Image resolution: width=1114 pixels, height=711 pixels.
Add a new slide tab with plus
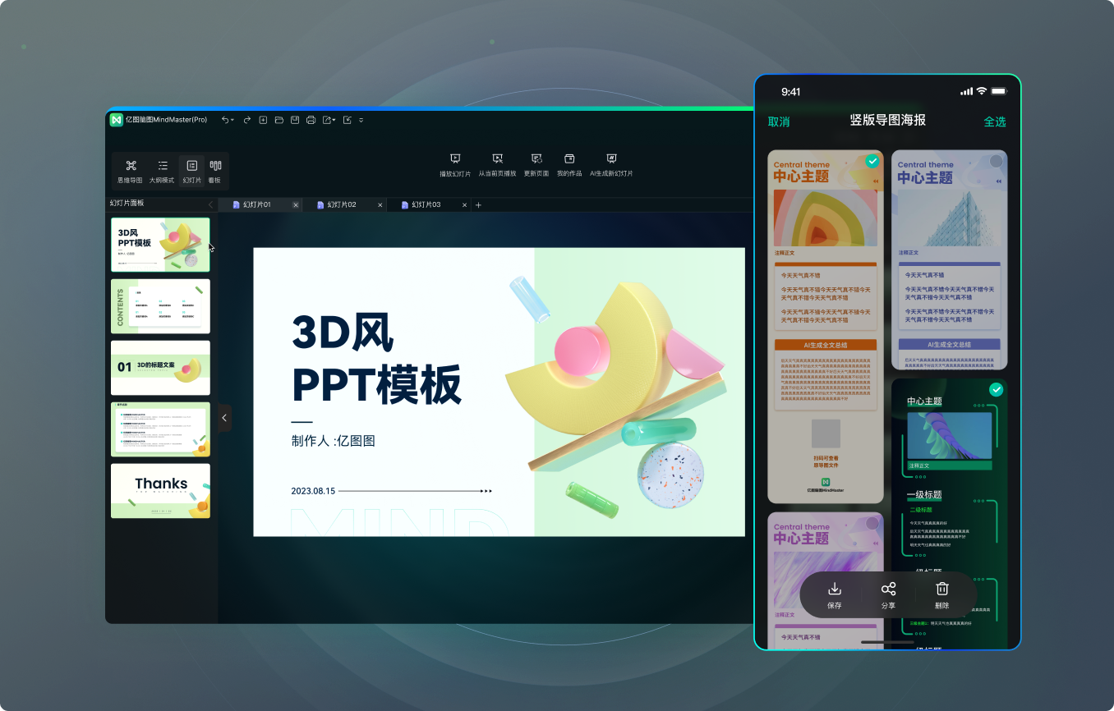point(479,204)
